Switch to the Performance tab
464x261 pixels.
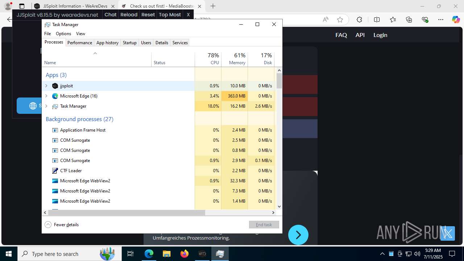click(x=80, y=42)
